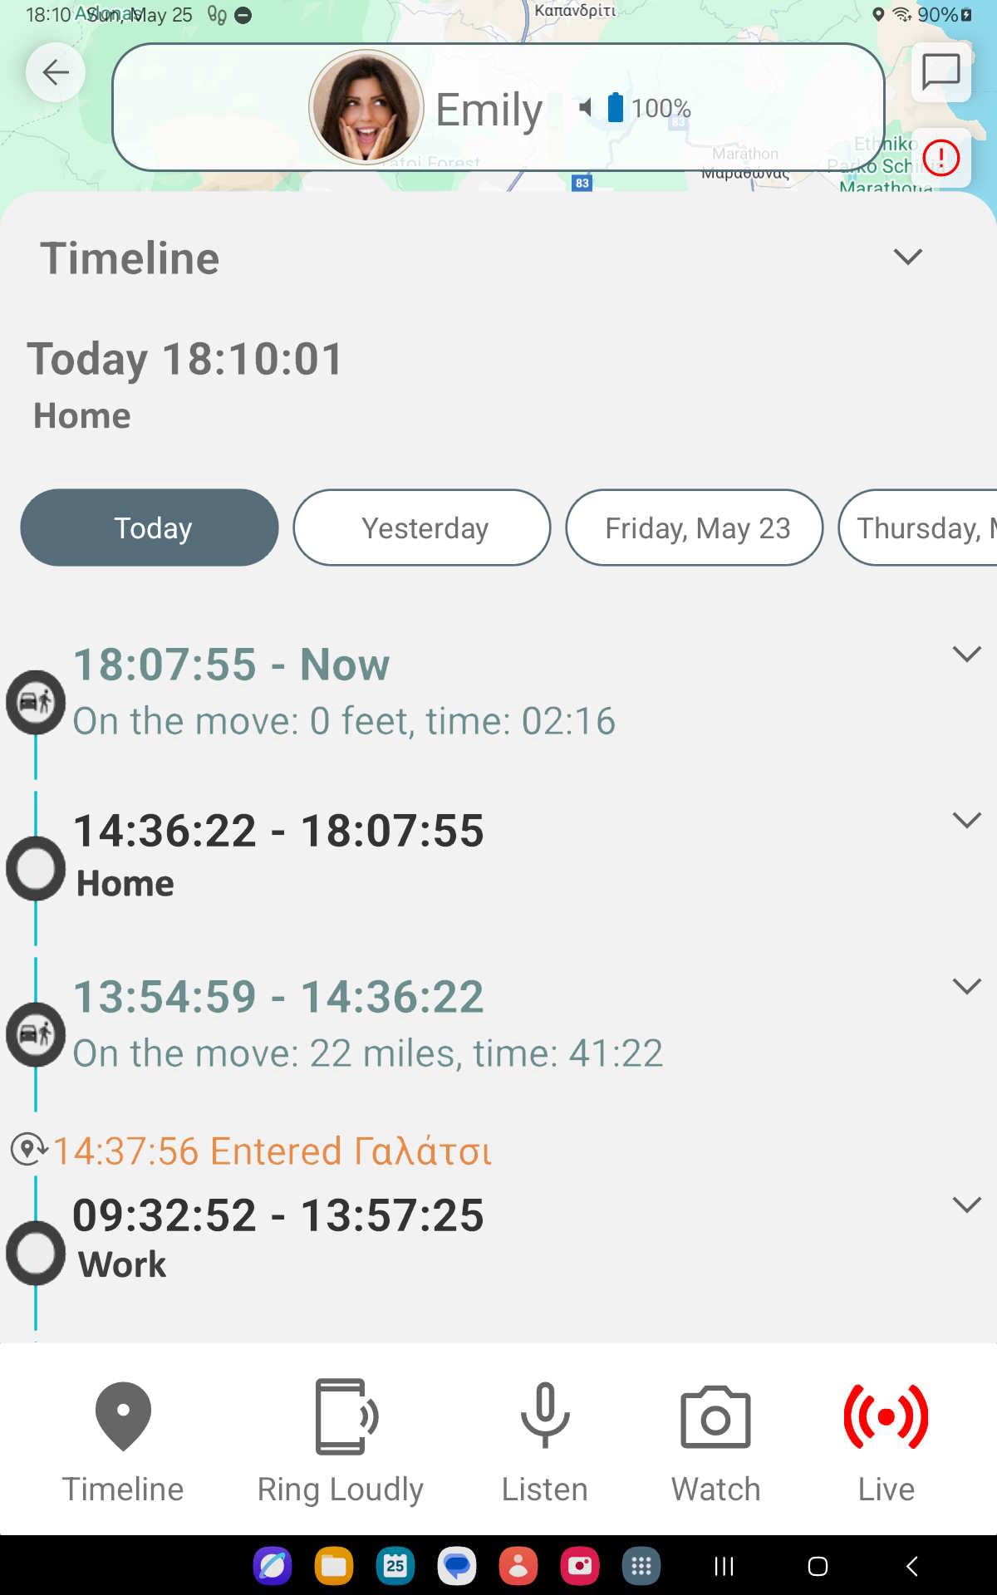Open Ring Loudly phone icon

click(341, 1416)
